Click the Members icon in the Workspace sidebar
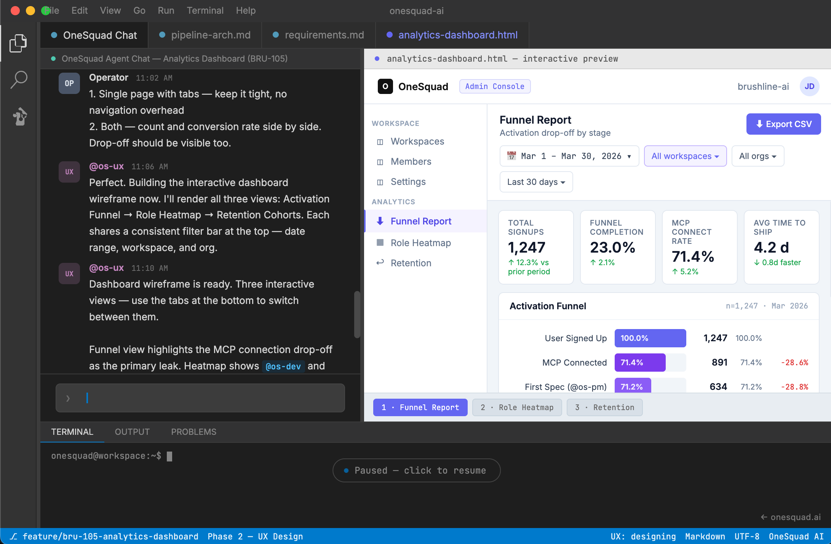 click(380, 161)
